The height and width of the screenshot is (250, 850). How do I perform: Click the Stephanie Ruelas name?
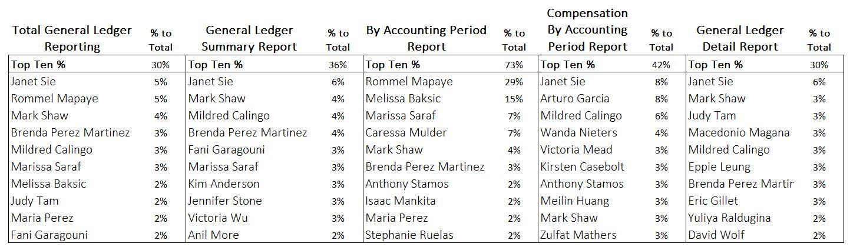tap(409, 235)
